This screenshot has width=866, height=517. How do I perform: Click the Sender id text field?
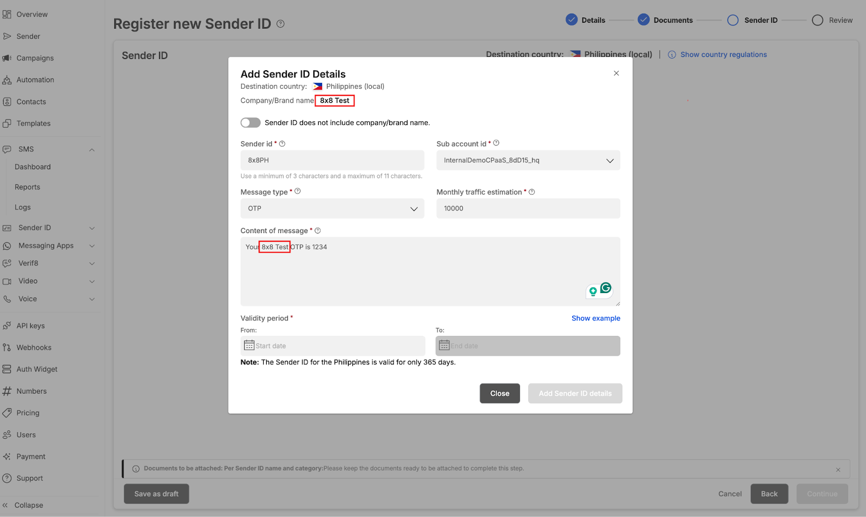tap(332, 161)
